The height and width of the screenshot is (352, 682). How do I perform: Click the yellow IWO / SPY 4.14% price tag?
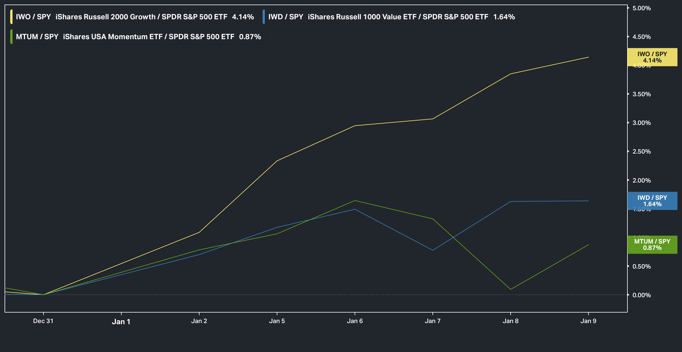click(652, 57)
